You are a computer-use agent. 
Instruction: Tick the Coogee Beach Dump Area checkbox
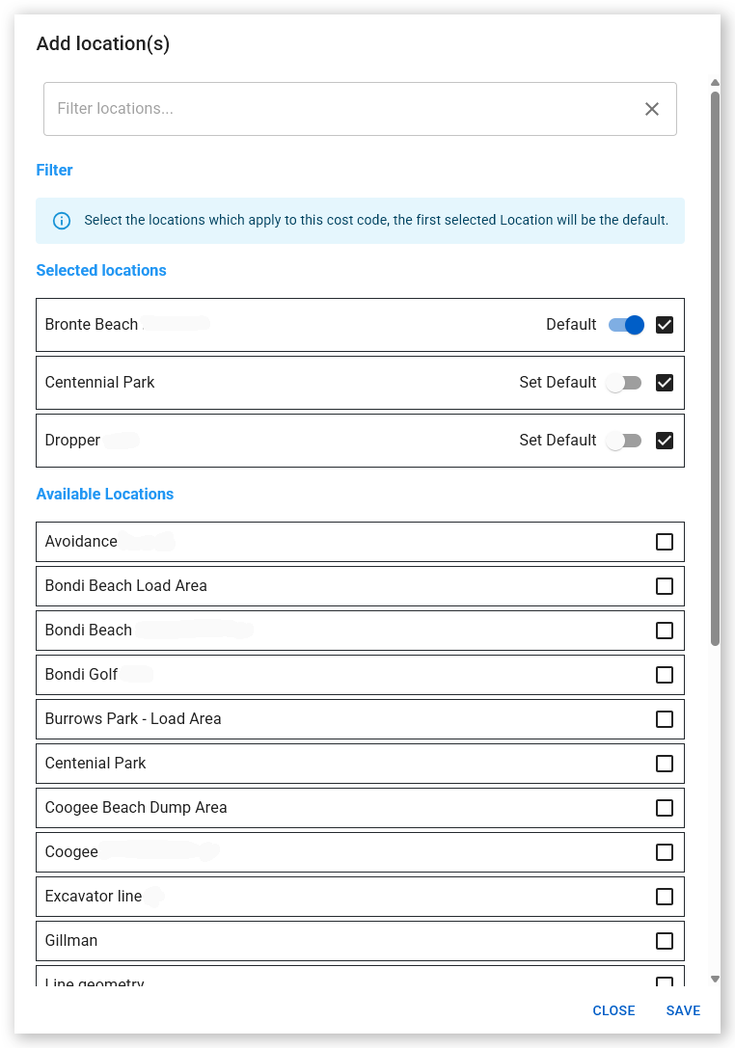665,808
